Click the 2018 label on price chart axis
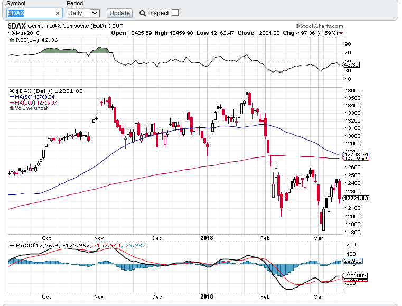This screenshot has height=306, width=402. [x=207, y=238]
